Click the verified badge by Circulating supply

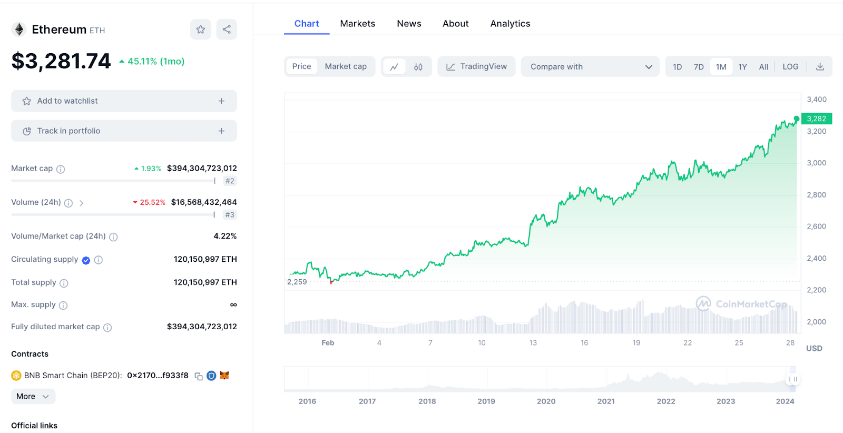point(86,260)
